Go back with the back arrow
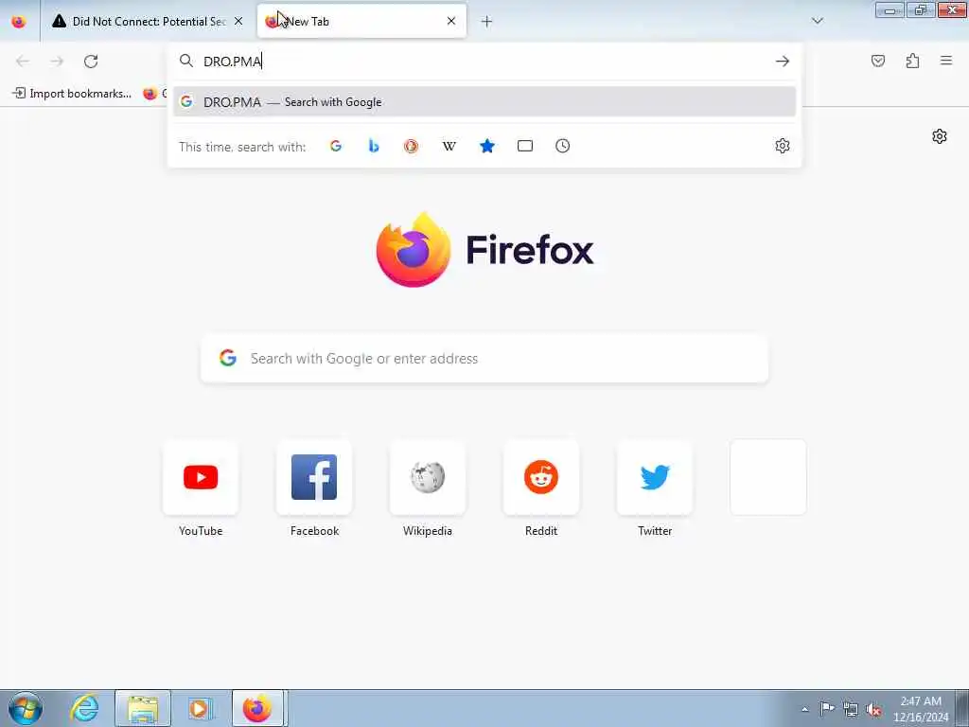Screen dimensions: 969x727 tap(23, 62)
